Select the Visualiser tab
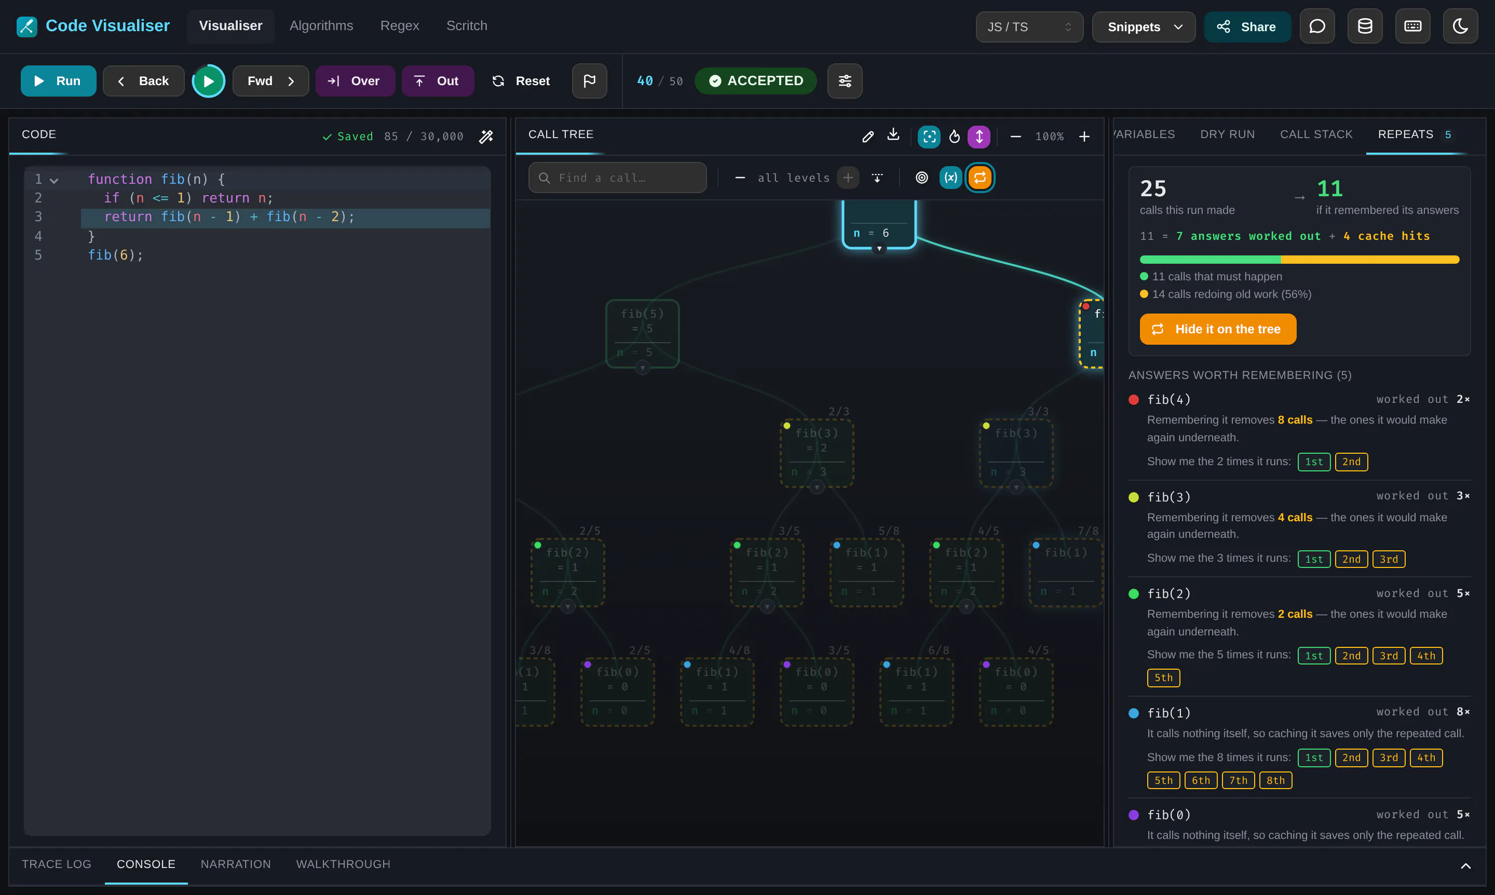This screenshot has width=1495, height=895. point(230,26)
